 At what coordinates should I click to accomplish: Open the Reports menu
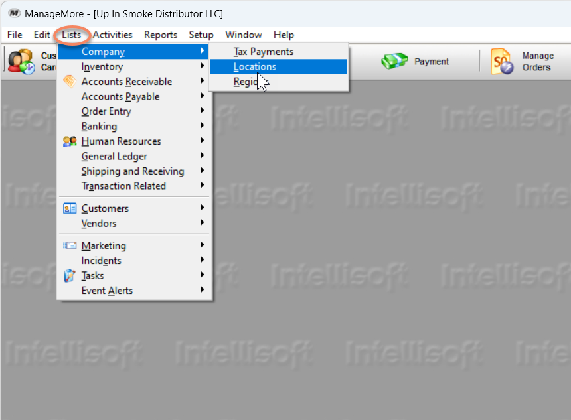click(161, 35)
